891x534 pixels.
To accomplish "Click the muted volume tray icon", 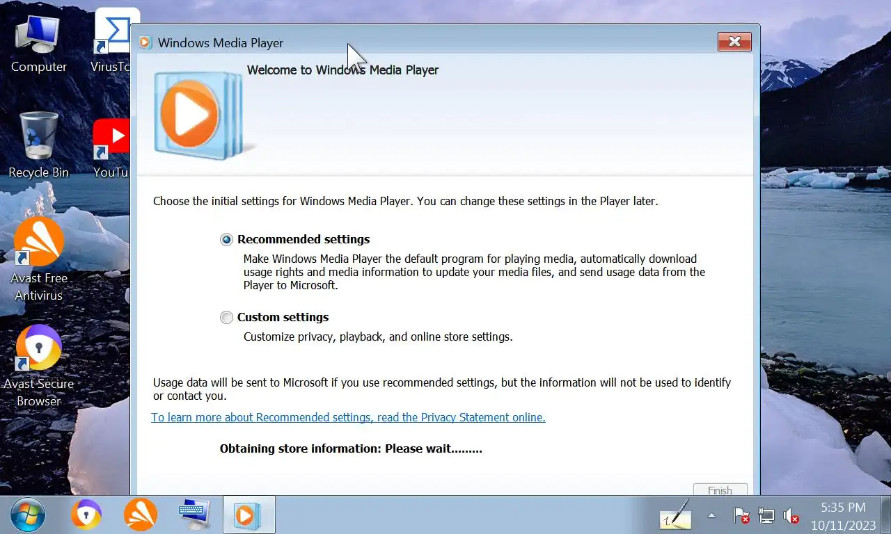I will click(791, 516).
